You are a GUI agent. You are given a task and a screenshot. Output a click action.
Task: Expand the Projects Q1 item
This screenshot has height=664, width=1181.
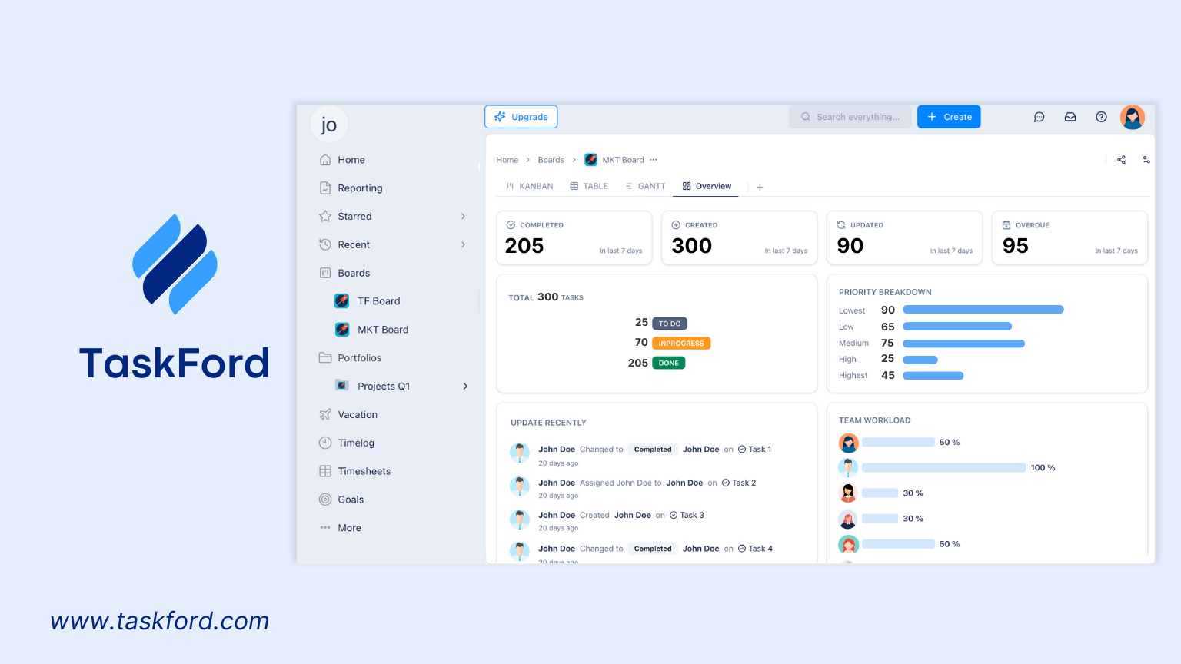pos(465,386)
